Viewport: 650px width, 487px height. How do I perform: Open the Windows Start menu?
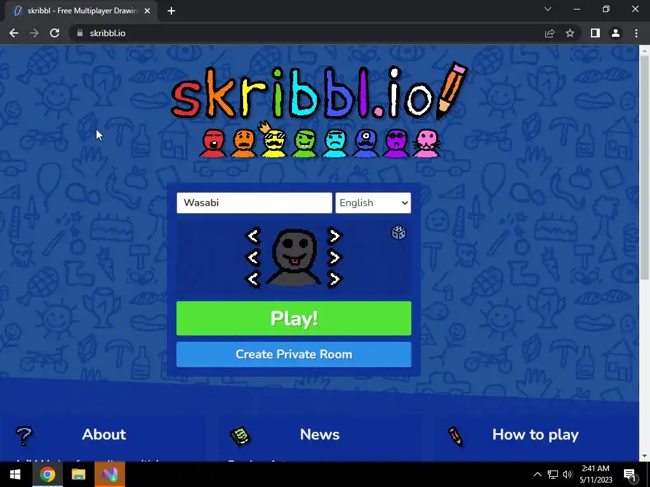coord(15,474)
